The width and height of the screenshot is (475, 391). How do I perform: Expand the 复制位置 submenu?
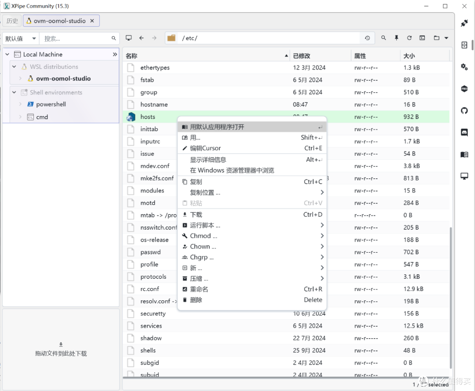coord(252,192)
